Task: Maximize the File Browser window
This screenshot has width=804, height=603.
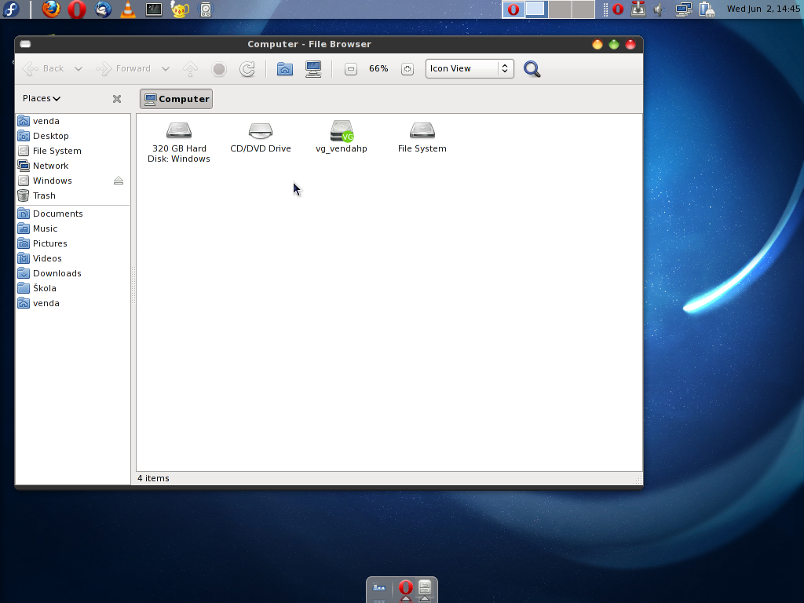Action: click(x=614, y=45)
